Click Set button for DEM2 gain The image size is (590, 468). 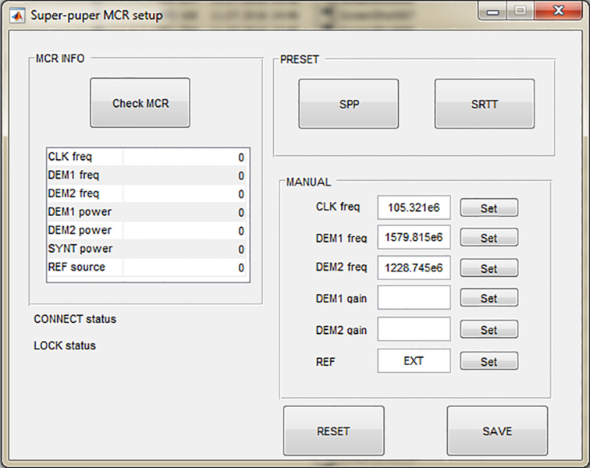pyautogui.click(x=489, y=330)
